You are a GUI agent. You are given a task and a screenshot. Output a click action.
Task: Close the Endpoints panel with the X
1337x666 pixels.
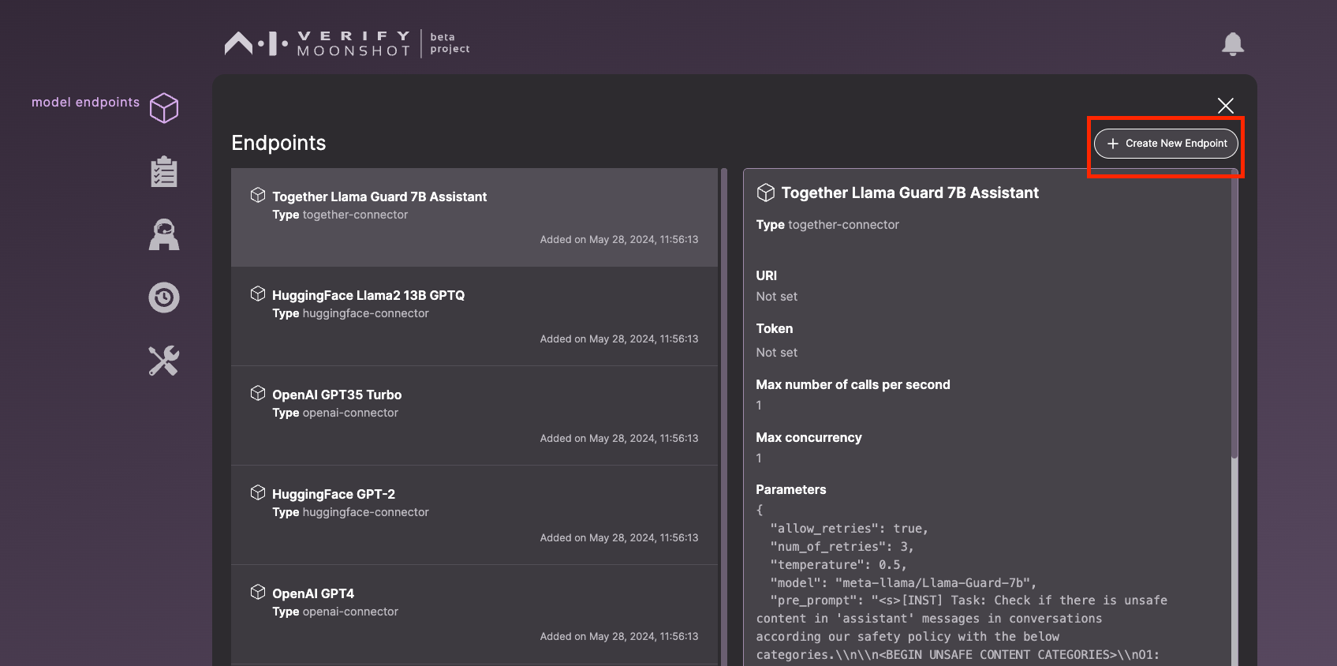coord(1225,106)
